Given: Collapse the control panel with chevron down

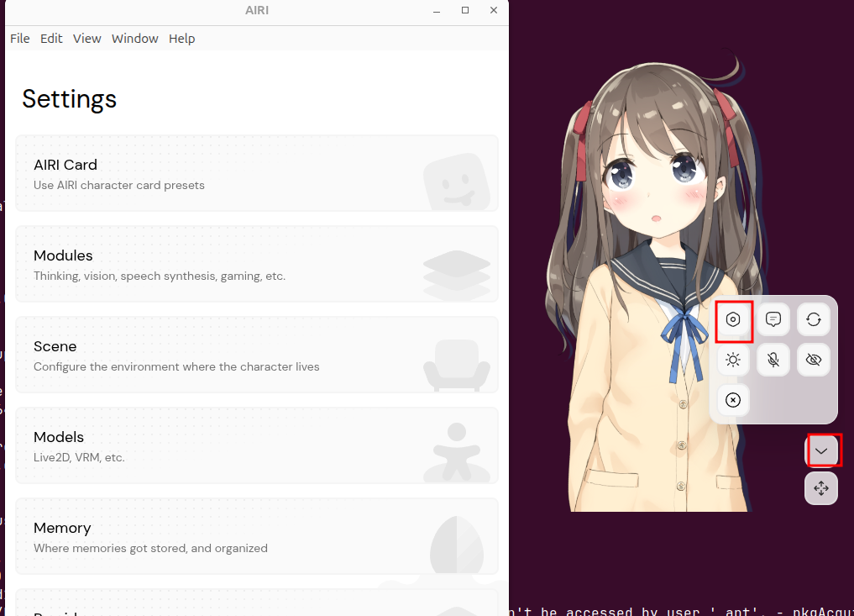Looking at the screenshot, I should (x=821, y=451).
